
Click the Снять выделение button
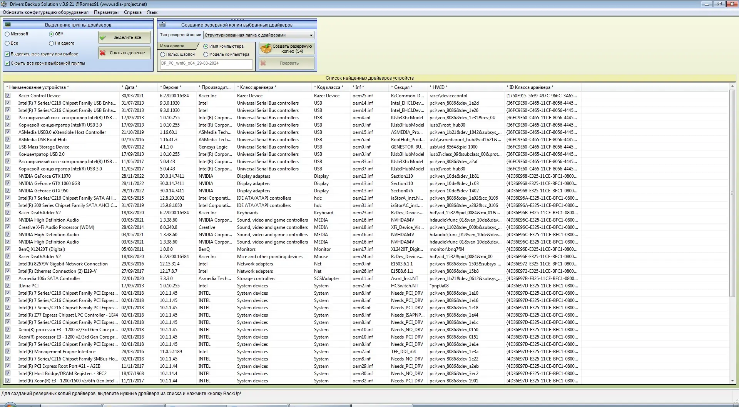[x=124, y=53]
